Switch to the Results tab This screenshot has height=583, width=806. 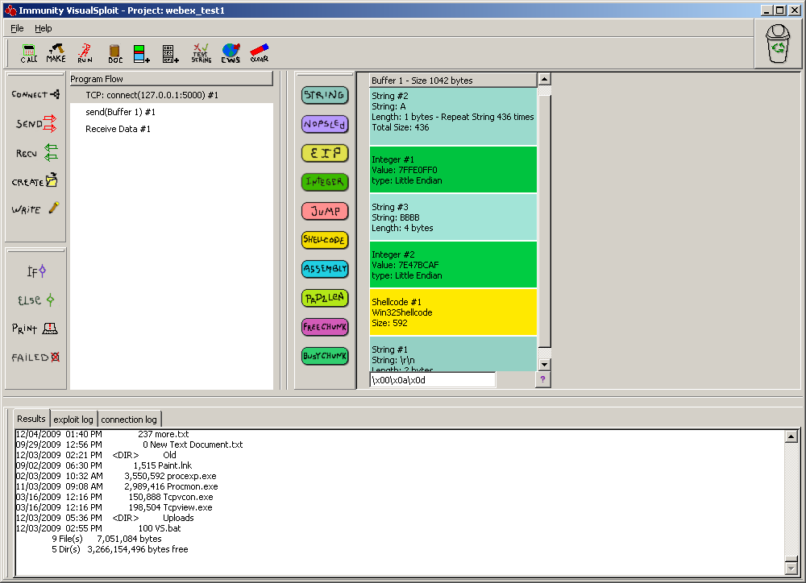[31, 419]
